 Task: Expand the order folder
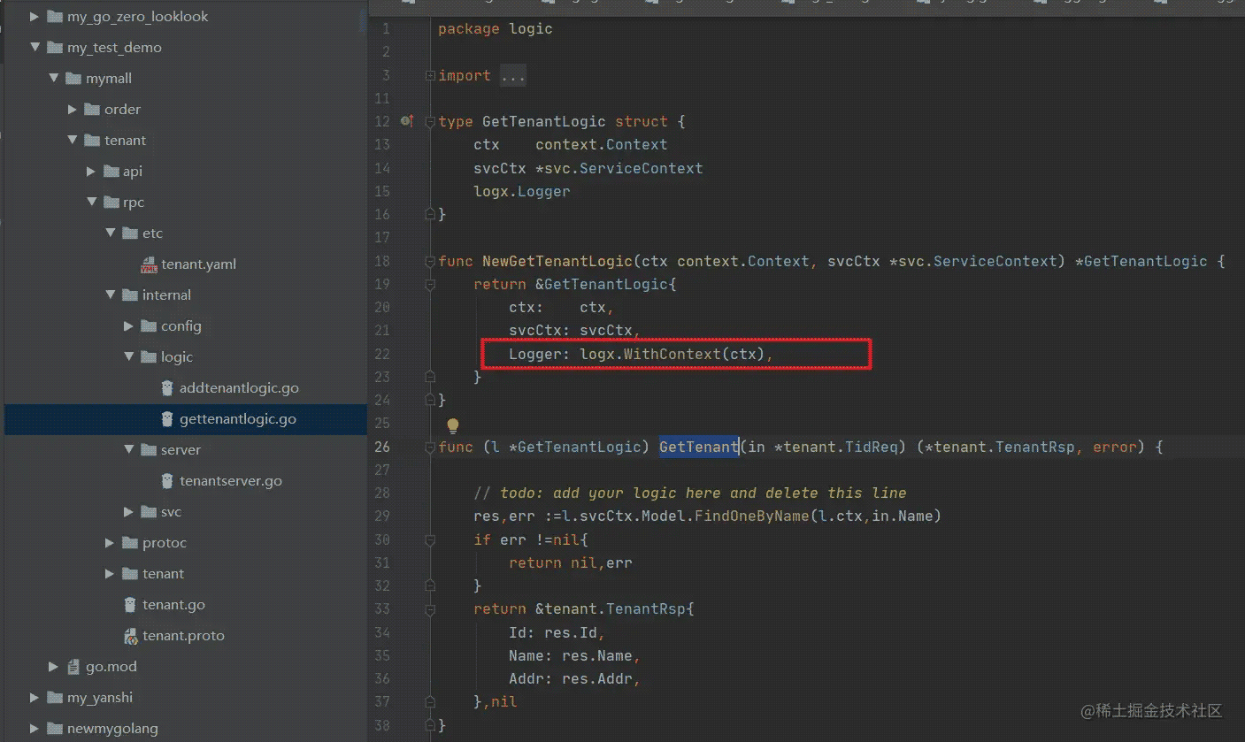[73, 110]
